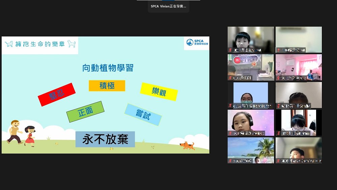
Task: Click the 永不放棄 banner on the slide
Action: pos(105,139)
